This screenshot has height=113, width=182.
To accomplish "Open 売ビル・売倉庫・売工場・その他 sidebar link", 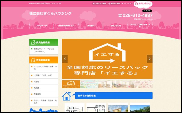I will click(44, 102).
